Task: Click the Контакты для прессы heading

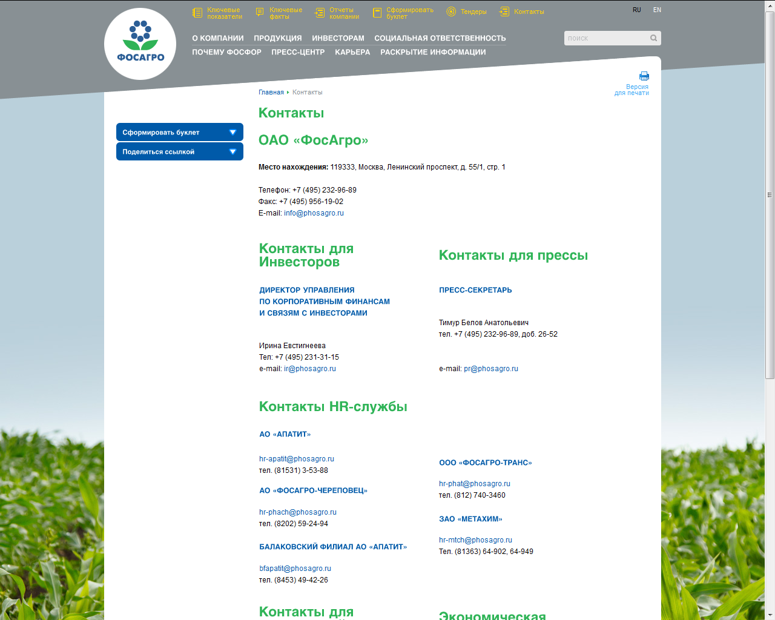Action: [513, 256]
